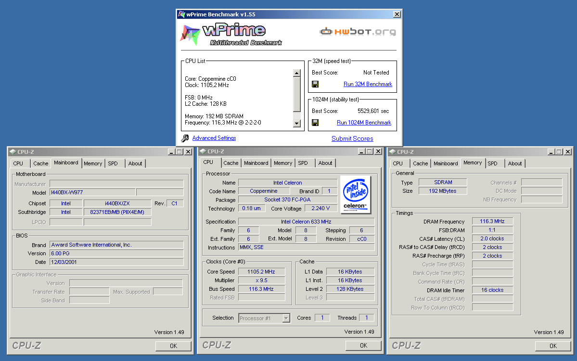The width and height of the screenshot is (577, 361).
Task: Minimize the Mainboard CPU-Z window
Action: (x=171, y=152)
